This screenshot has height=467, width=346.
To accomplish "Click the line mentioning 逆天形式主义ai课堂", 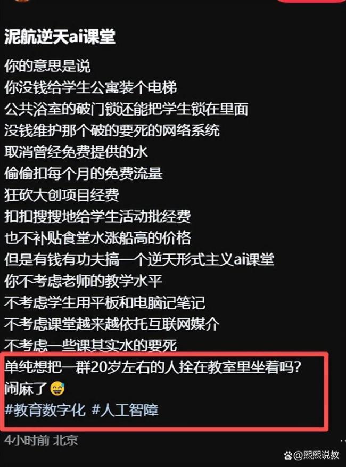I will pyautogui.click(x=139, y=259).
